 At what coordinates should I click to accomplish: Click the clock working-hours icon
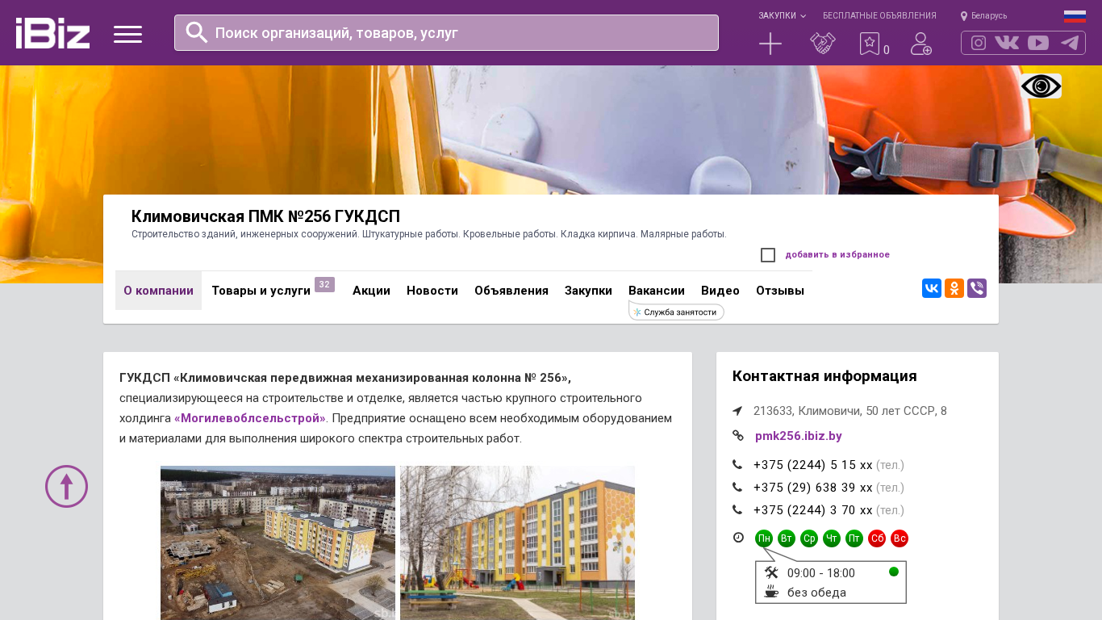point(738,538)
